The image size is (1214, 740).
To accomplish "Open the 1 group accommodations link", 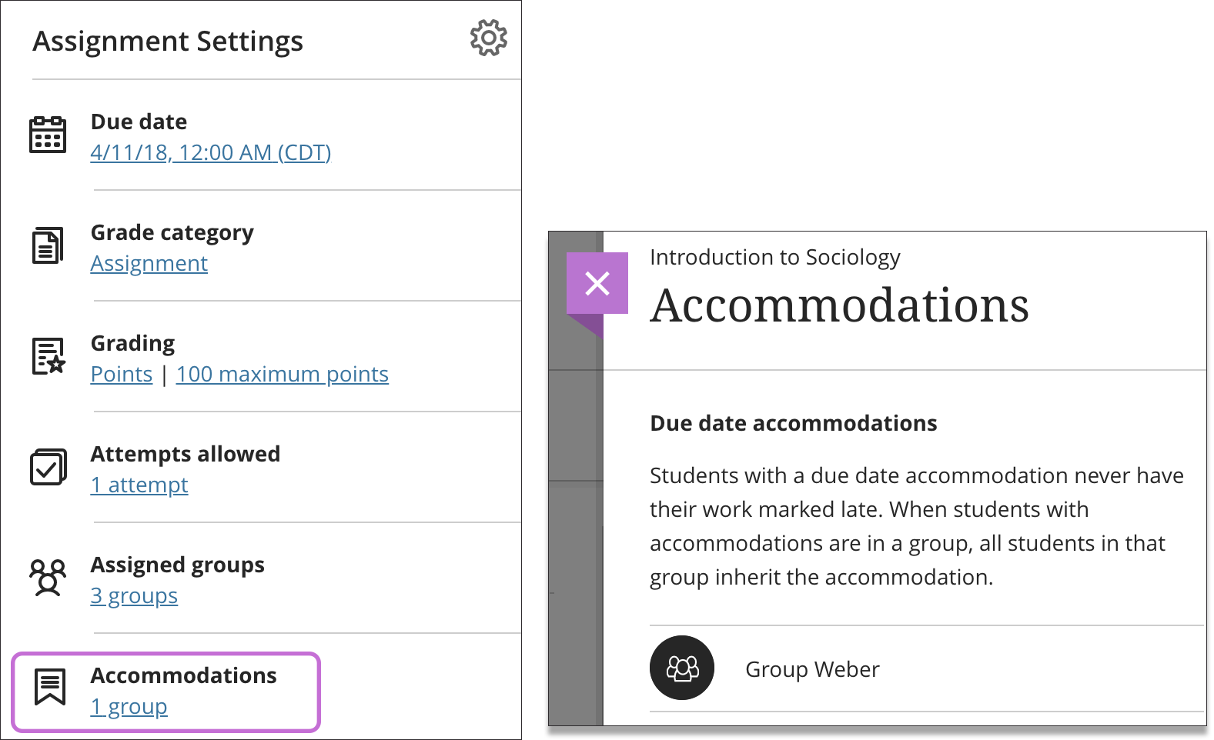I will (x=129, y=706).
